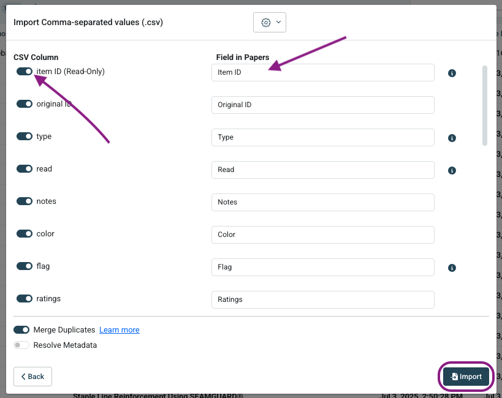Disable the original ID column toggle
This screenshot has height=398, width=502.
(25, 104)
